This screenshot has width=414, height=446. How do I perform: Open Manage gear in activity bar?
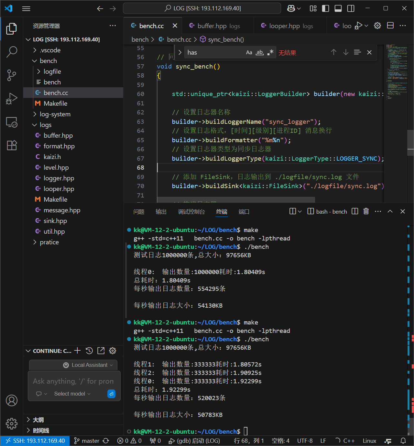click(x=12, y=423)
